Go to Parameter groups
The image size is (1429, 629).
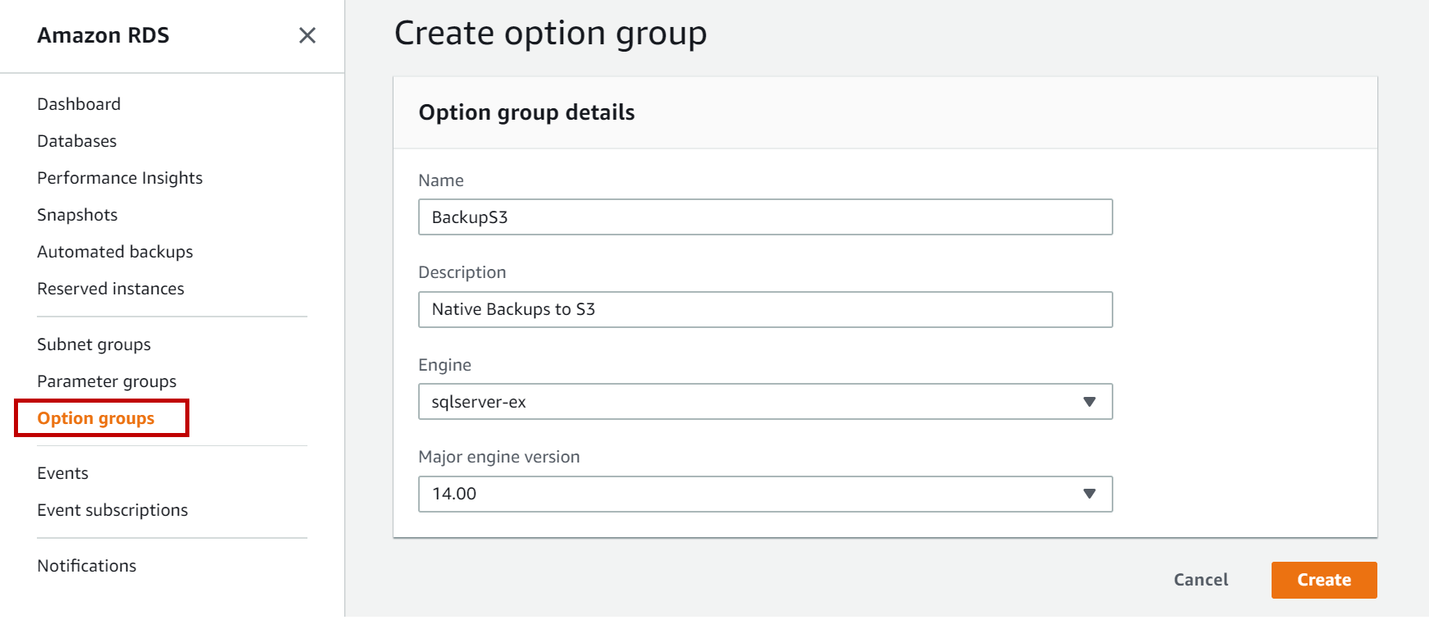[107, 381]
